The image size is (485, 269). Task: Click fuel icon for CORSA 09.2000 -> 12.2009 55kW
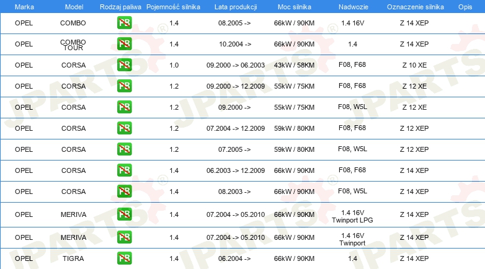pyautogui.click(x=124, y=86)
